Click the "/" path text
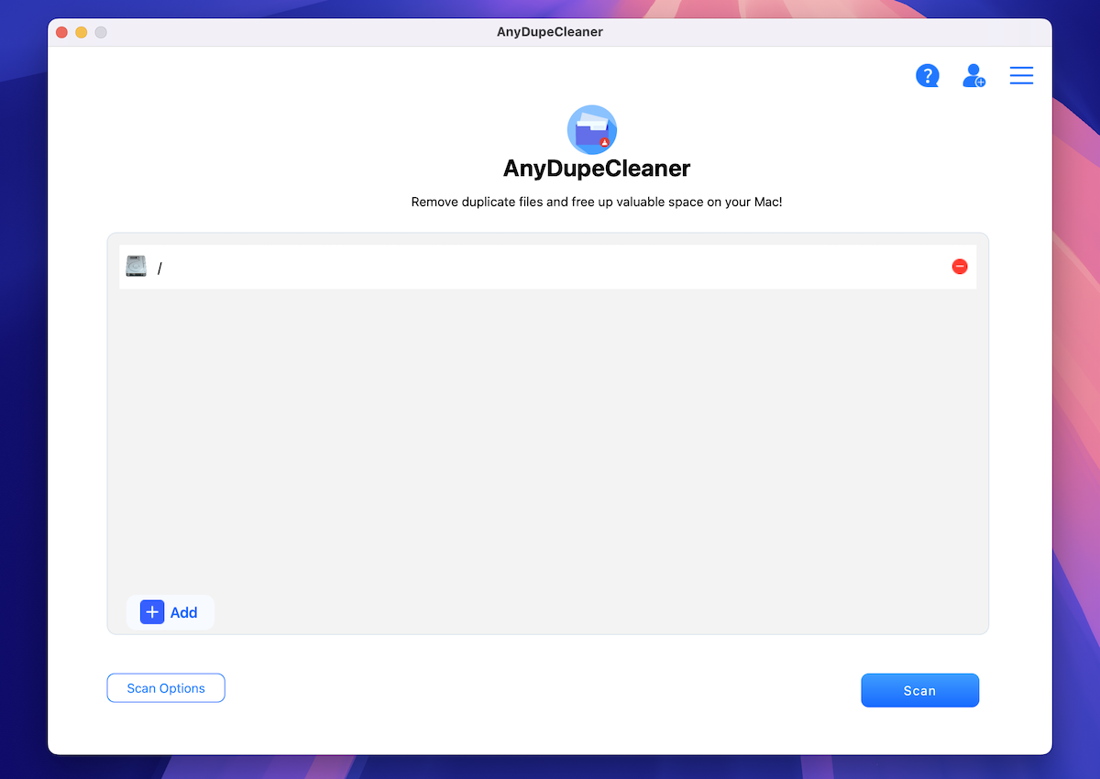 click(x=159, y=268)
